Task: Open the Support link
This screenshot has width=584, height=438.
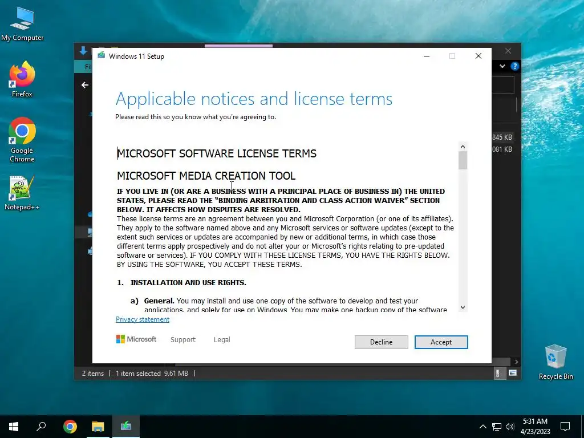Action: pos(183,340)
